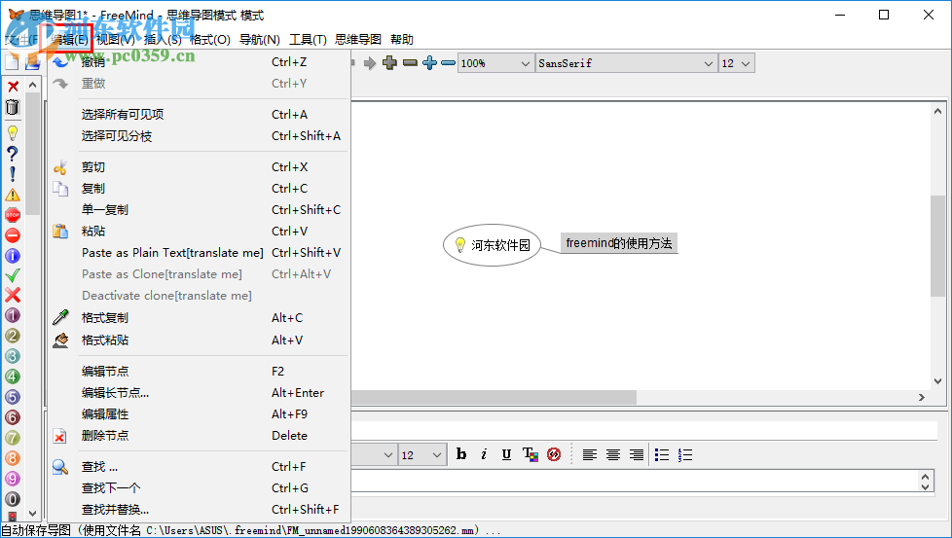Open the 思维导图 menu
Screen dimensions: 952x538
358,40
